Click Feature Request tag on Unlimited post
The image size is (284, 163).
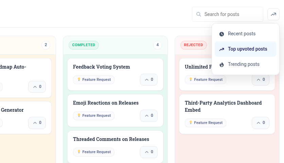point(206,80)
